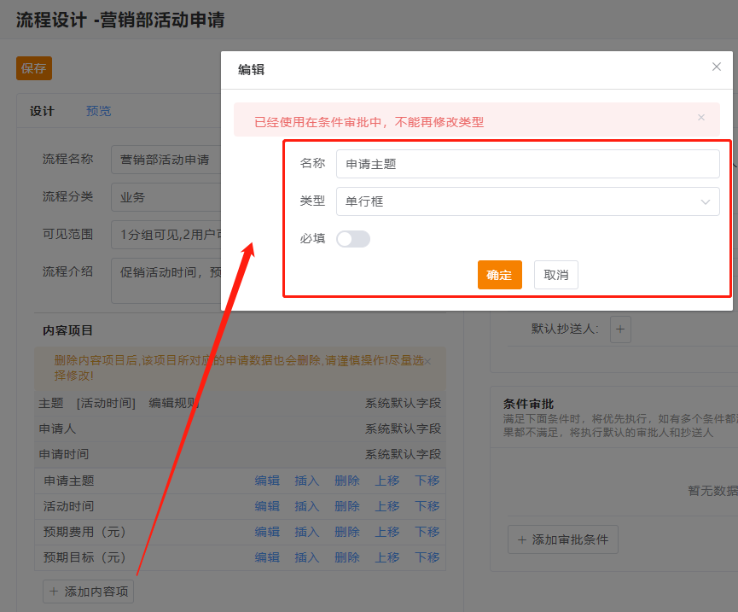Click 添加内容项 button with plus icon

pos(88,592)
